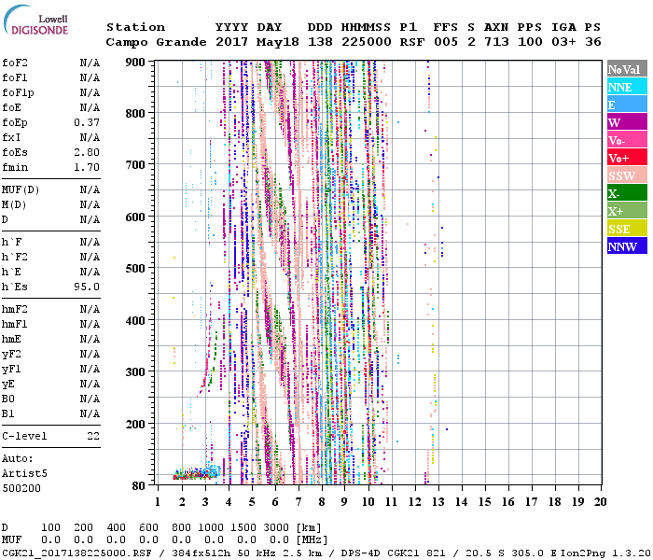Click the 20 MHz x-axis tick label
The image size is (653, 560).
(x=600, y=502)
